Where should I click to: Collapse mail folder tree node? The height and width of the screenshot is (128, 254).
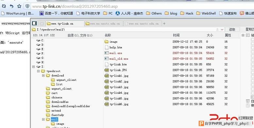click(x=43, y=120)
